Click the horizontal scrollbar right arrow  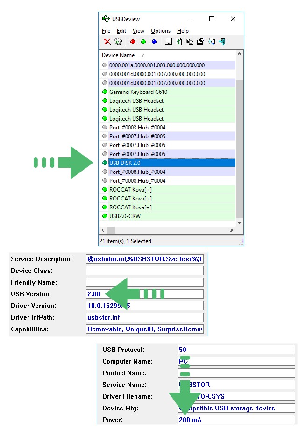[x=232, y=230]
